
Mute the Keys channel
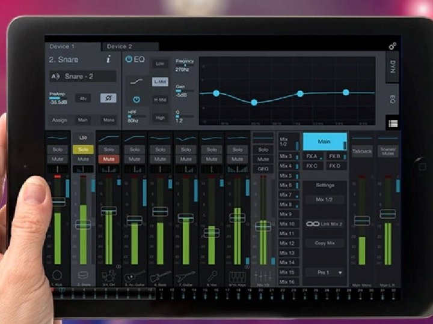coord(238,159)
